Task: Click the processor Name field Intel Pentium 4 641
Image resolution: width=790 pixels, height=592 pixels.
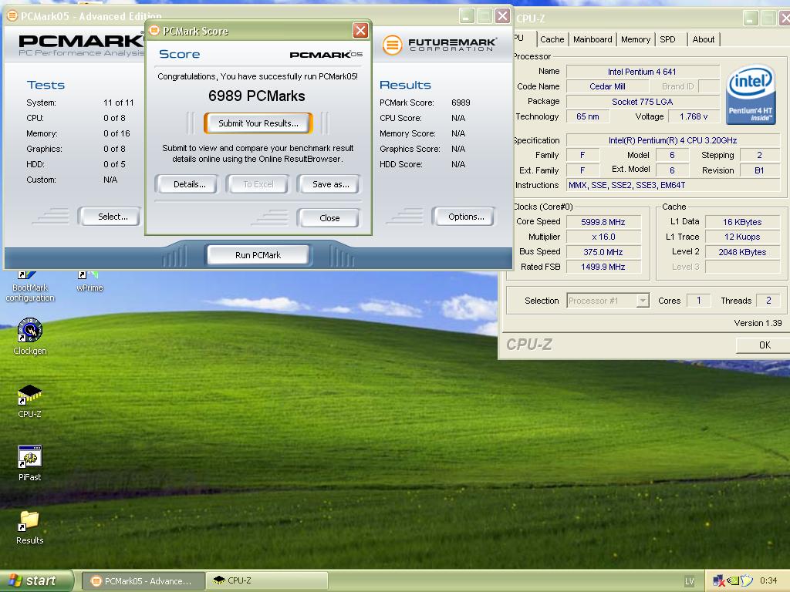Action: tap(643, 72)
